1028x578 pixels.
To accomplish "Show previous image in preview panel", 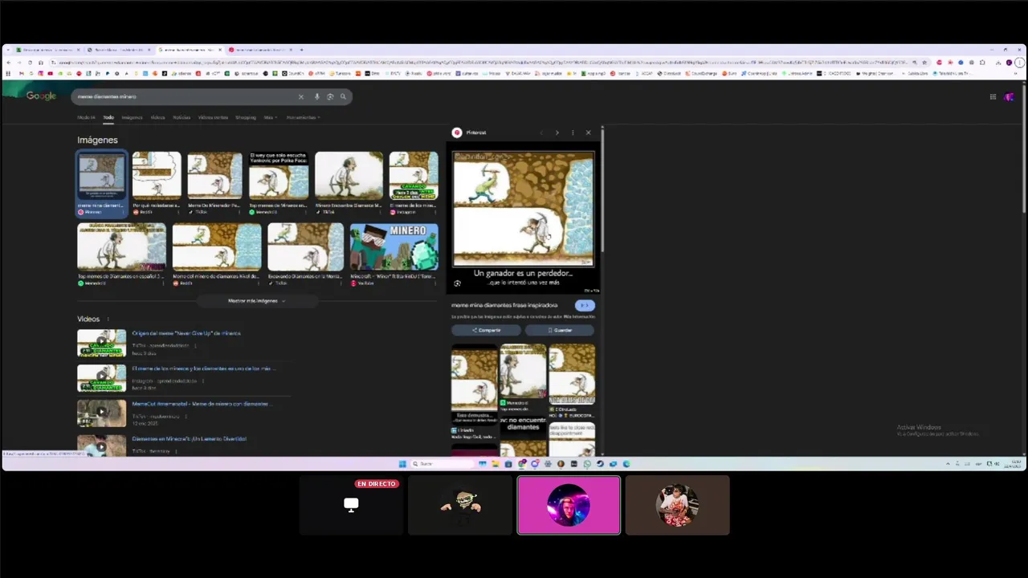I will (x=541, y=132).
